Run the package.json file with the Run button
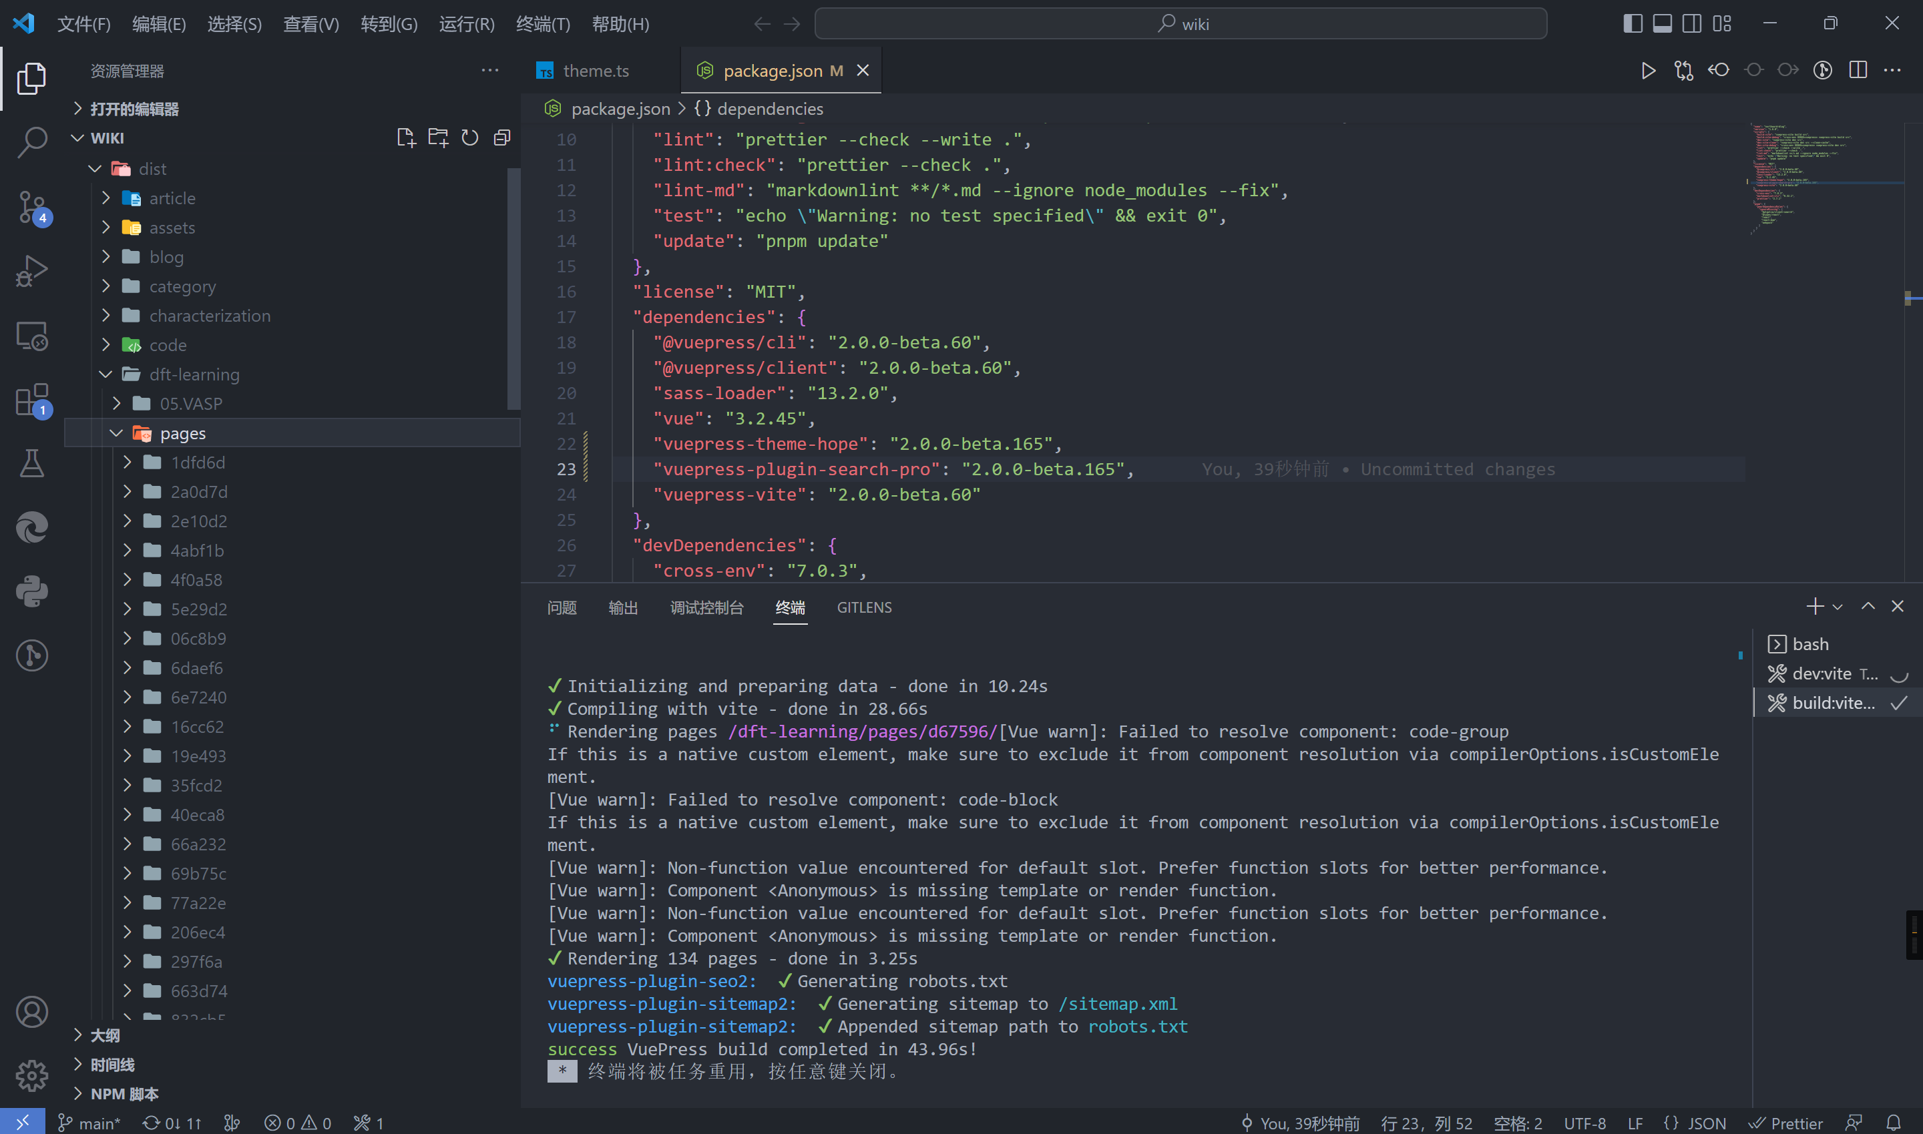The image size is (1923, 1134). (1647, 69)
